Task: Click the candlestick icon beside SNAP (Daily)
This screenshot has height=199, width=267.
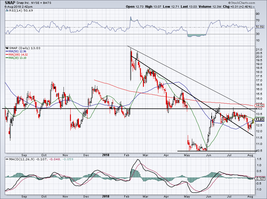Action: click(x=7, y=48)
